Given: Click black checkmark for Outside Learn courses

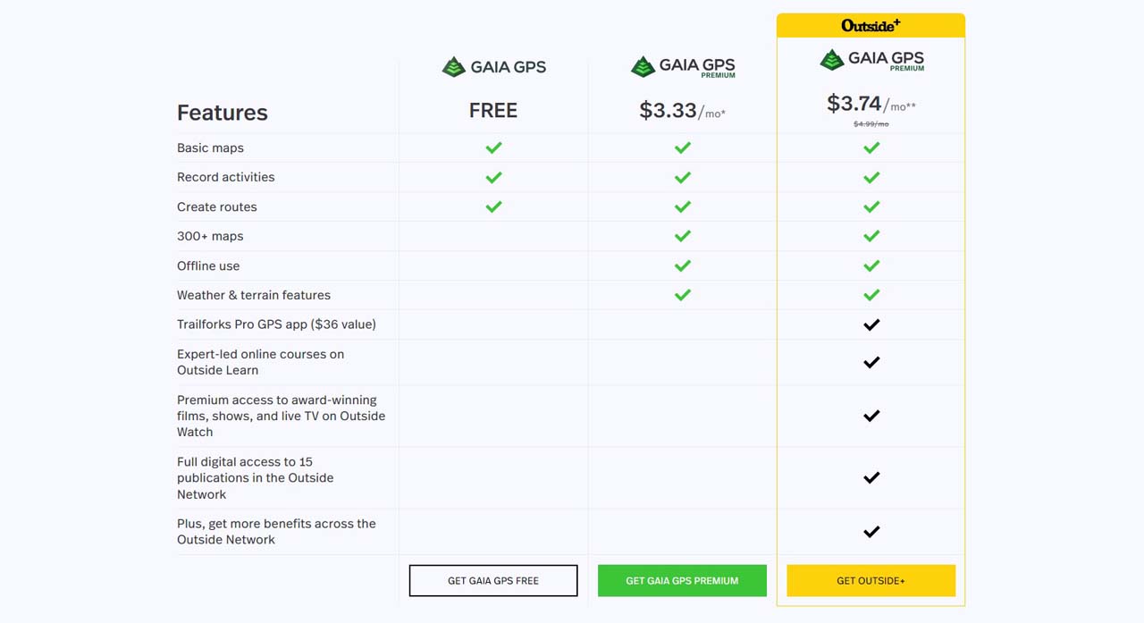Looking at the screenshot, I should 871,362.
